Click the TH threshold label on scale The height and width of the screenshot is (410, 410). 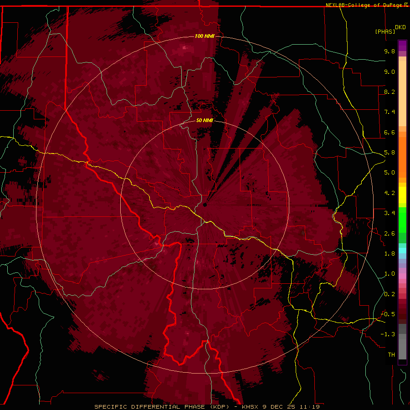coord(391,355)
